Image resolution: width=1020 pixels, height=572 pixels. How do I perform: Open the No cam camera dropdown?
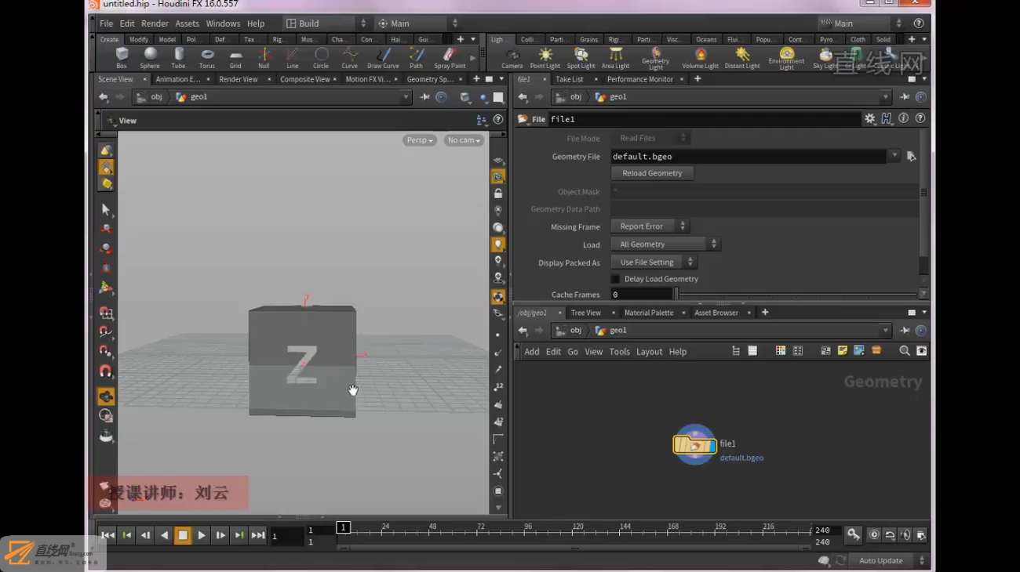coord(464,140)
